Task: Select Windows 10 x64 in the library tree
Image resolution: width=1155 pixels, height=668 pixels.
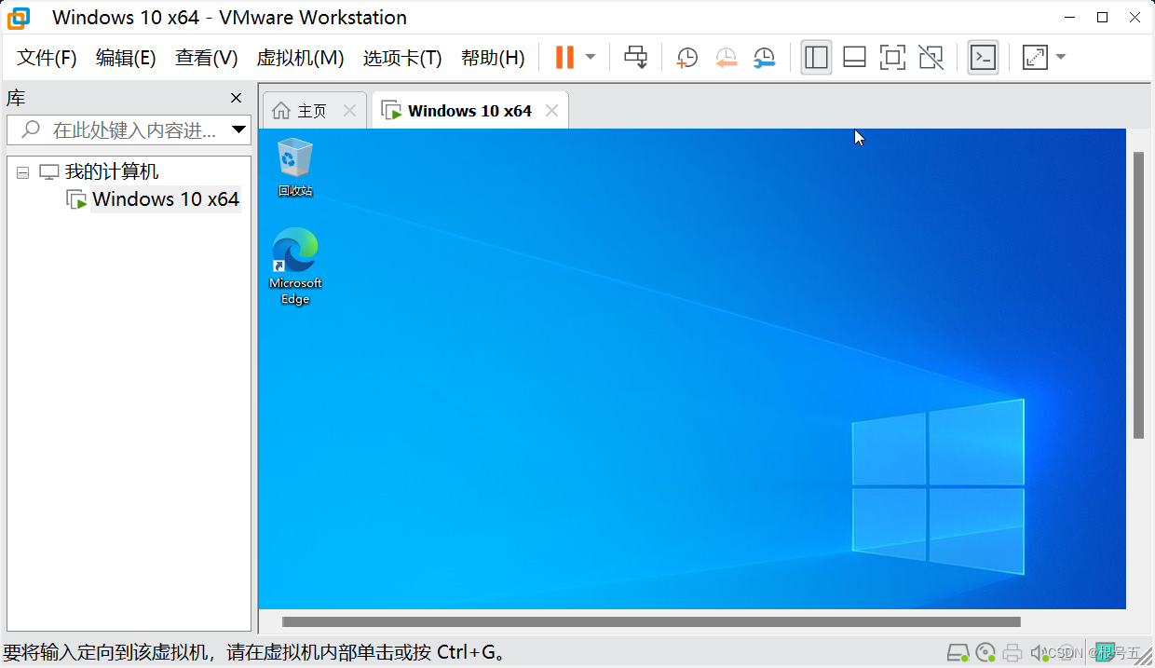Action: click(165, 198)
